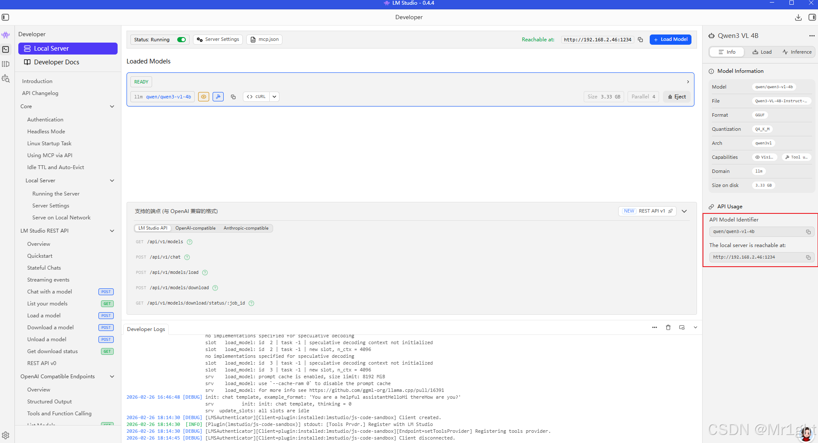Show help for /api/v1/models/load endpoint
This screenshot has width=818, height=443.
[205, 273]
